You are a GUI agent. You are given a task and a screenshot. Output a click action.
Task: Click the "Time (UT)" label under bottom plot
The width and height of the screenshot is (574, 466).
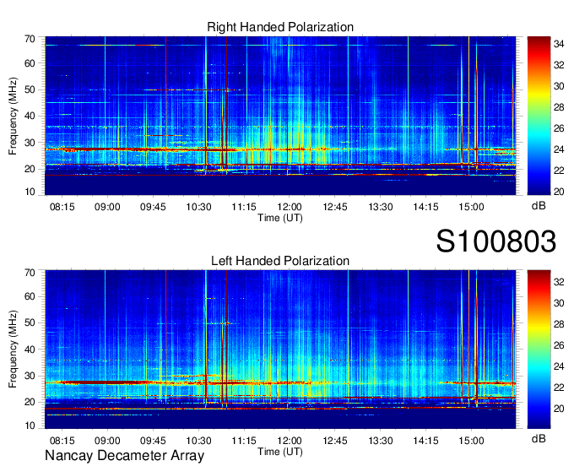(280, 452)
